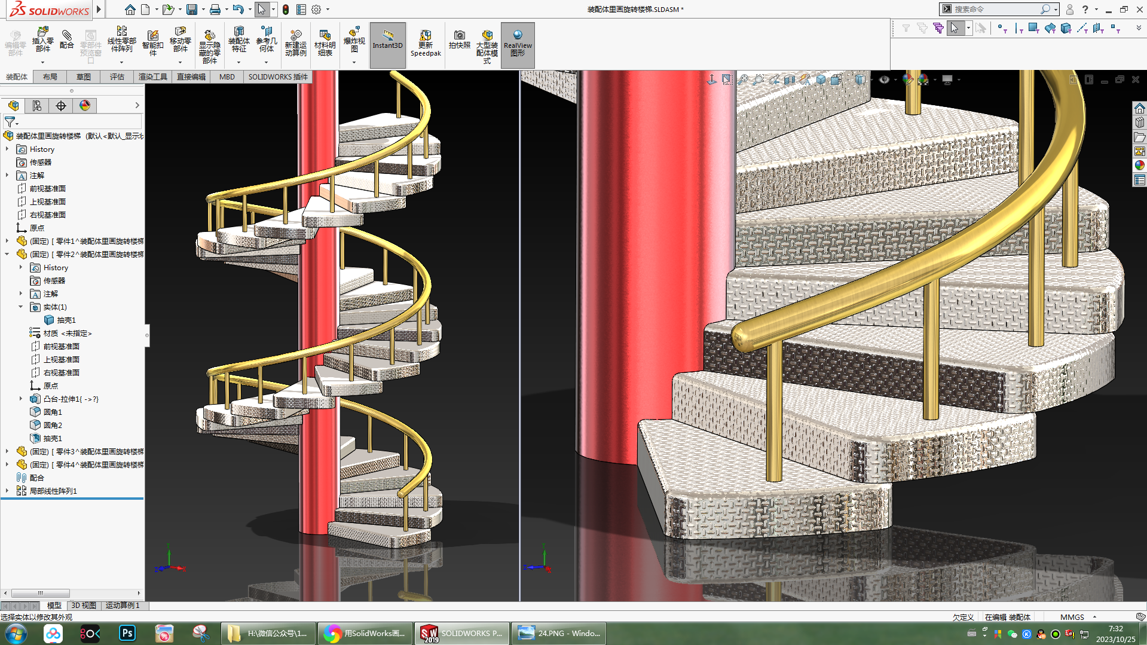Click the Move Component (移动零部件) tool
The width and height of the screenshot is (1147, 645).
[x=180, y=40]
